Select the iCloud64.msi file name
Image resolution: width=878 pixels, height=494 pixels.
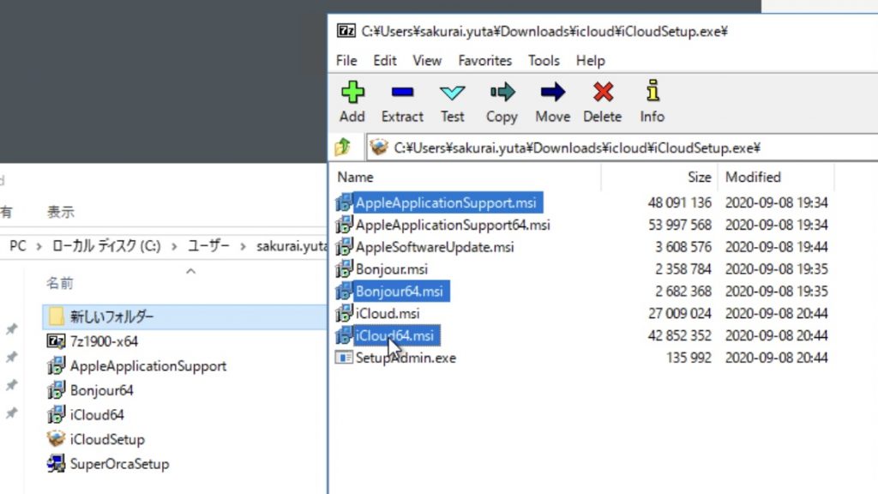(x=394, y=335)
